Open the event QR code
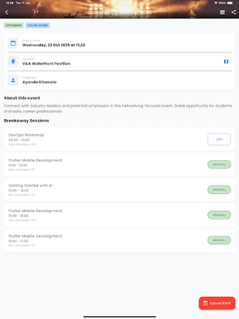This screenshot has height=319, width=239. coord(222,12)
